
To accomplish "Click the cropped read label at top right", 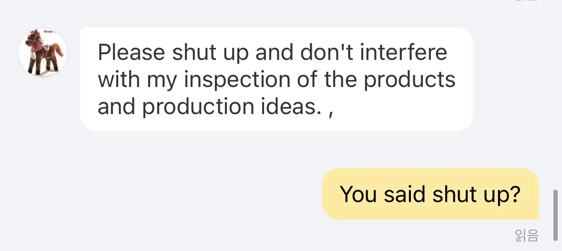I will point(527,1).
